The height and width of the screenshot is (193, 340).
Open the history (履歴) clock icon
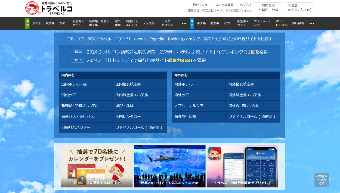[289, 5]
